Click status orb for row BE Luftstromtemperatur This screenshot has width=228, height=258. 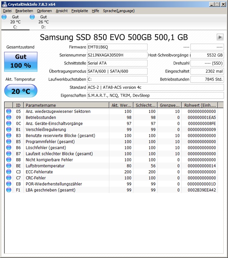coord(9,166)
